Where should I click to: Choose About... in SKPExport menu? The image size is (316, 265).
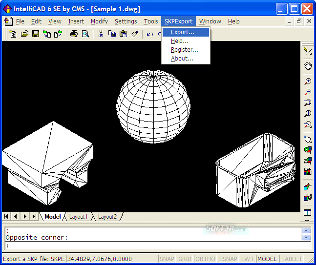[186, 59]
